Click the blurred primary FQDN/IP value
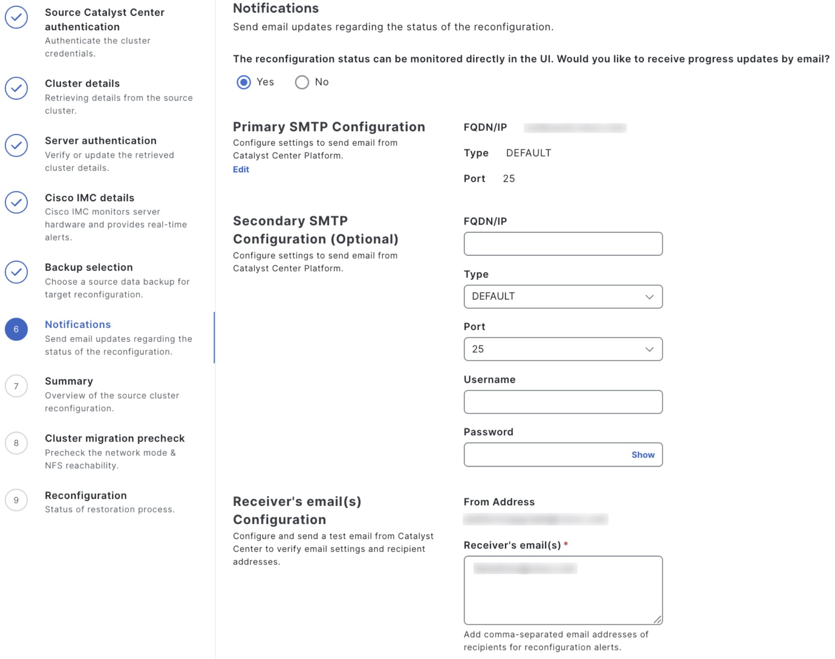Viewport: 835px width, 659px height. point(575,128)
